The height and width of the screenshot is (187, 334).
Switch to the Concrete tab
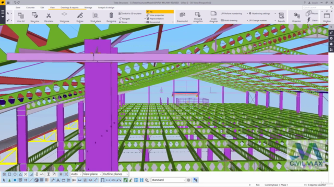[x=30, y=7]
